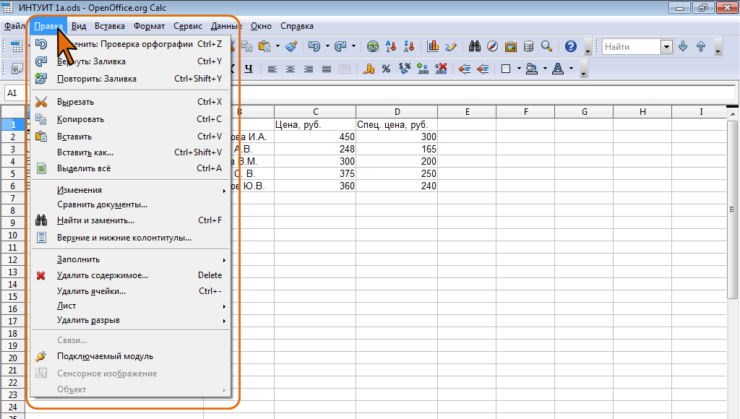Image resolution: width=740 pixels, height=419 pixels.
Task: Open the Undo history dropdown arrow
Action: (327, 46)
